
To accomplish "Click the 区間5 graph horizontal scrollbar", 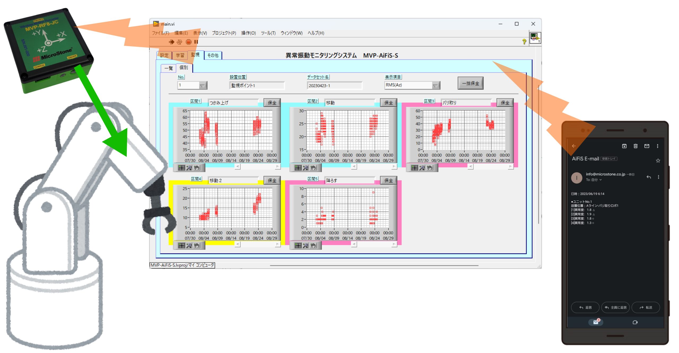I will [374, 244].
